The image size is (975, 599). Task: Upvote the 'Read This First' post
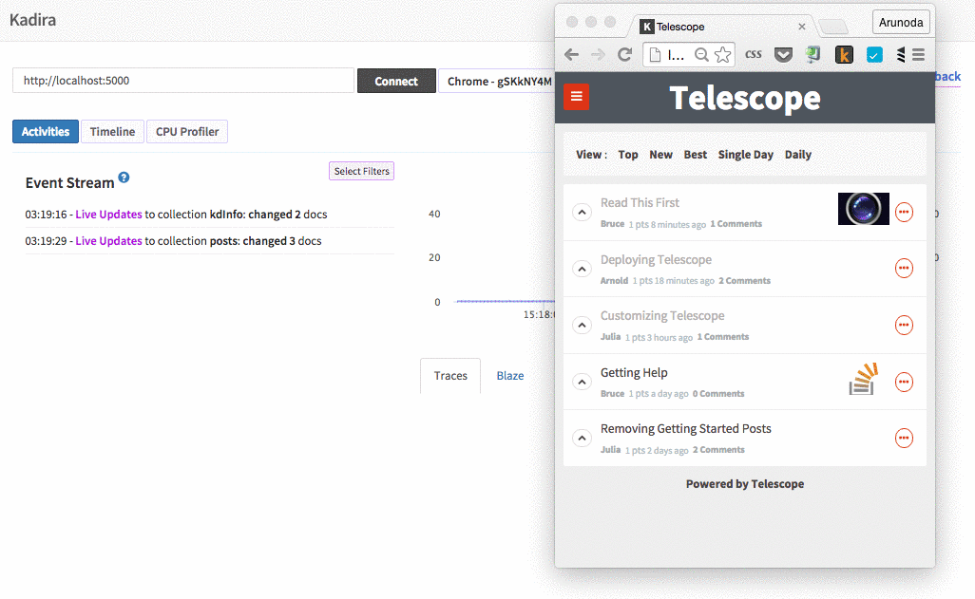click(582, 212)
